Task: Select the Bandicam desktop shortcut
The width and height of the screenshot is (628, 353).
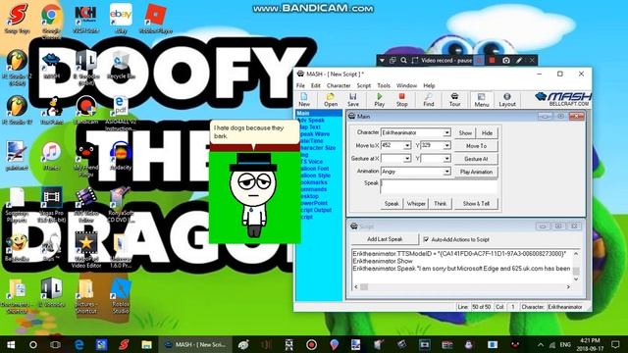Action: pyautogui.click(x=85, y=110)
